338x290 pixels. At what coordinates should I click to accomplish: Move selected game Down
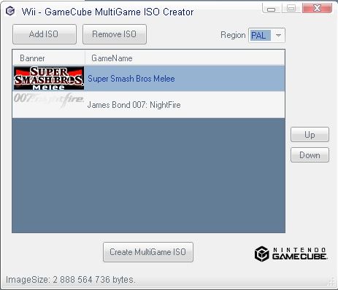(310, 155)
